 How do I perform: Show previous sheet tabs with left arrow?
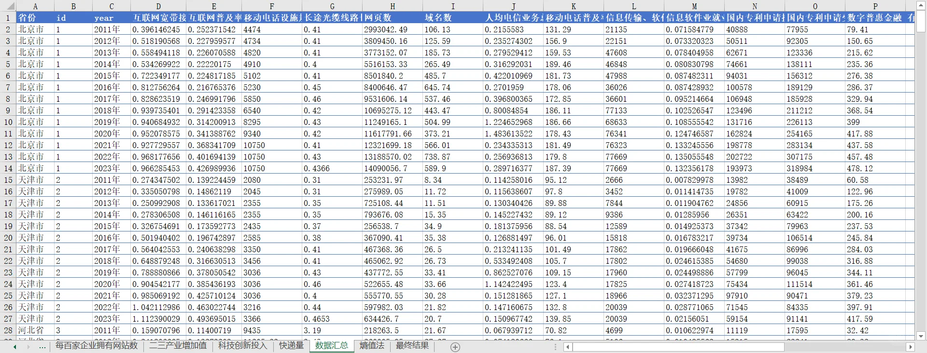(x=15, y=347)
